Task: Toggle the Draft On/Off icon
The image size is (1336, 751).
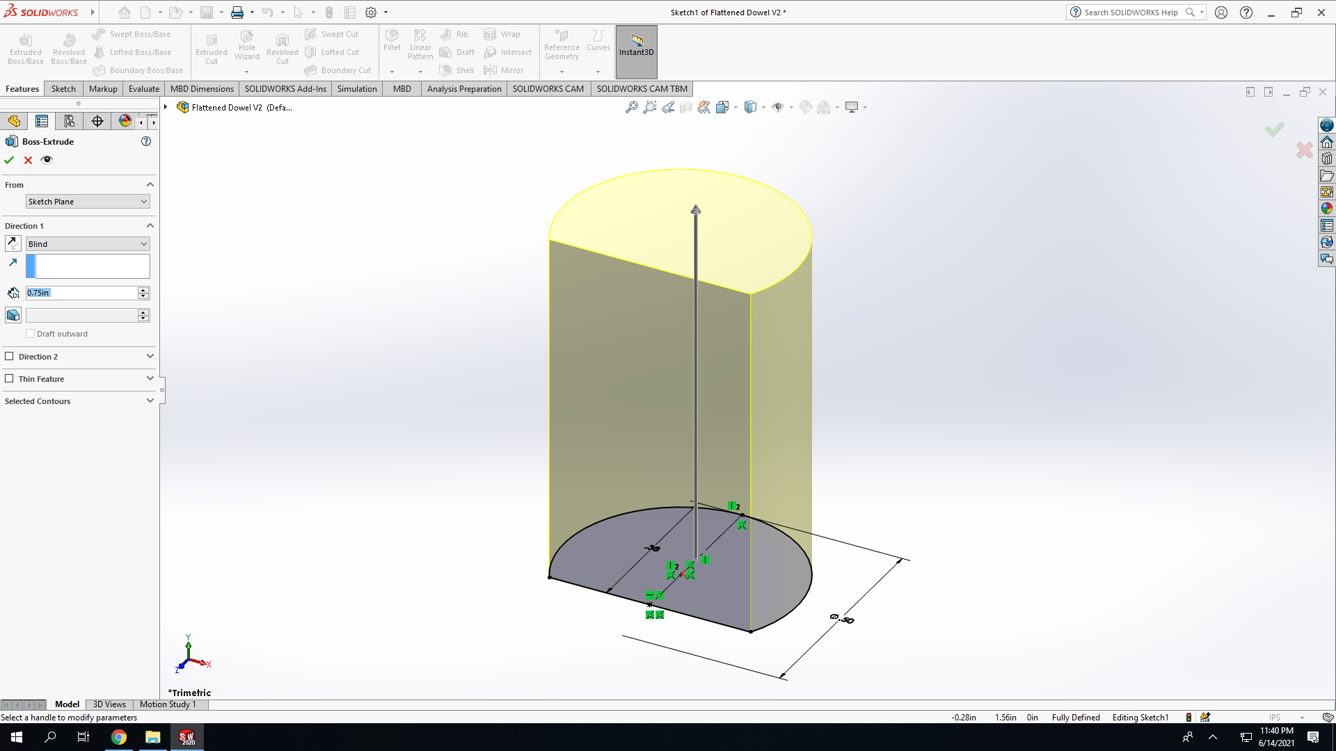Action: coord(13,315)
